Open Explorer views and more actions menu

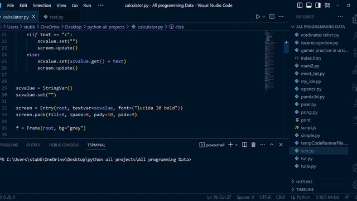340,17
